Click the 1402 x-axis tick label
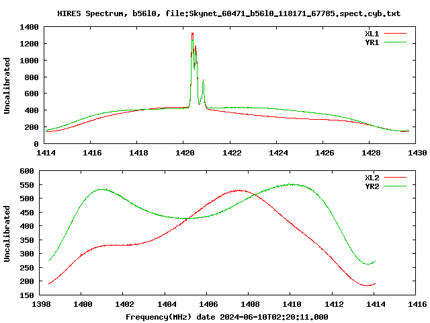Viewport: 430px width, 323px height. click(124, 304)
